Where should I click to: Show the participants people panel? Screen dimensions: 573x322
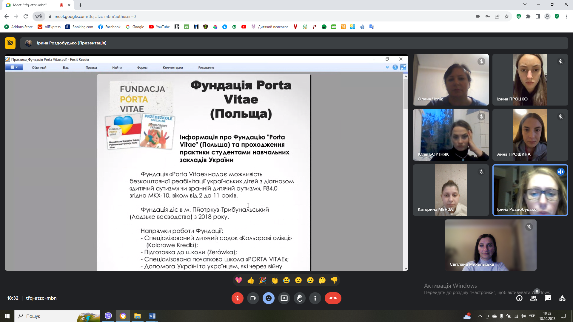point(534,298)
